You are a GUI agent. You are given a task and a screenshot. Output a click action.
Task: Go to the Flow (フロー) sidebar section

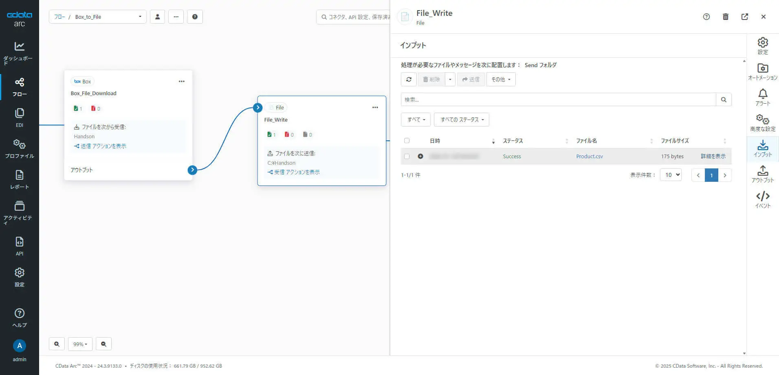coord(19,87)
